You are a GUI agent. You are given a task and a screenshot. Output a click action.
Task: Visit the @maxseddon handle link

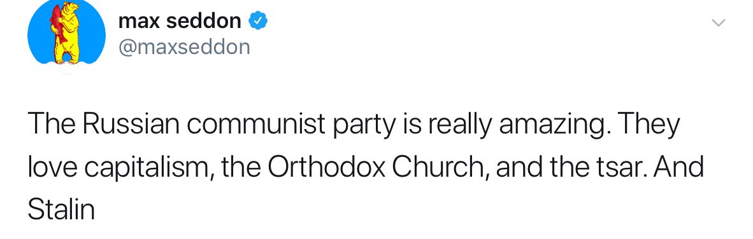pyautogui.click(x=184, y=48)
